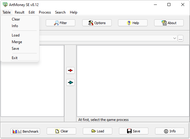
Task: Open the About dialog button
Action: tap(169, 23)
